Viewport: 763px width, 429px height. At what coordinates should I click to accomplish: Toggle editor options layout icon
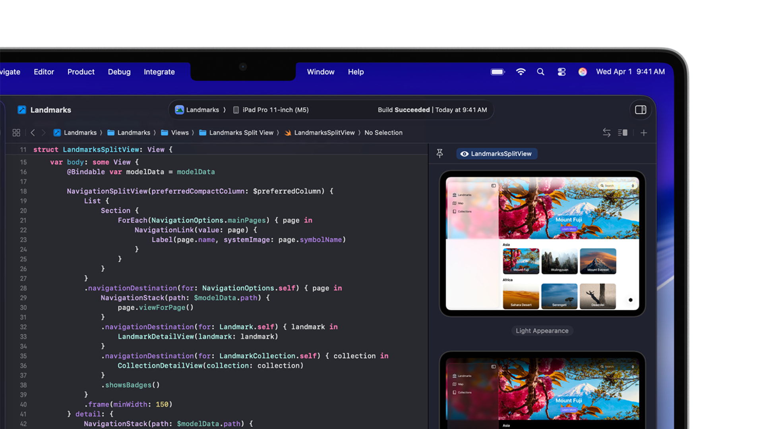point(623,133)
